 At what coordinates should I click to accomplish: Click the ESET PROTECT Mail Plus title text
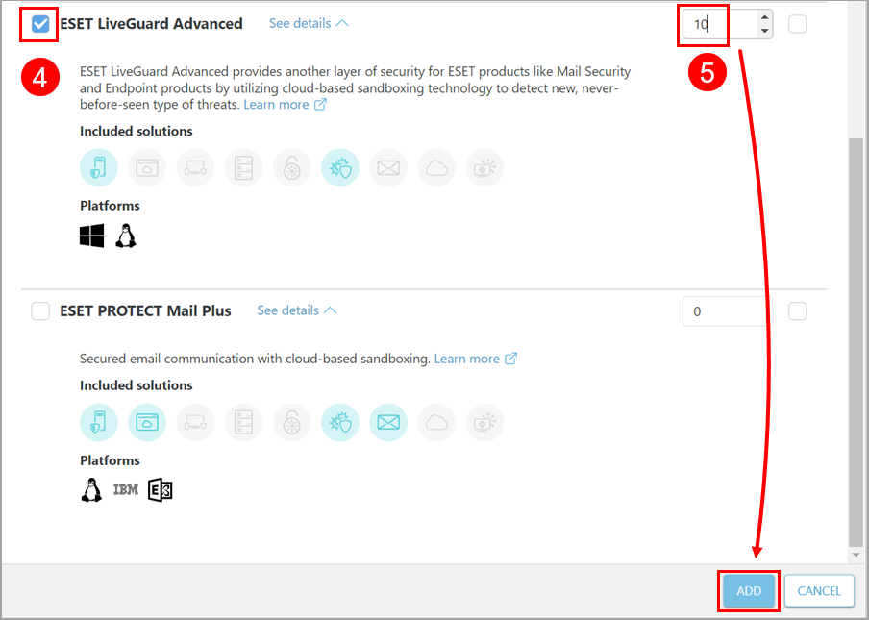pyautogui.click(x=145, y=310)
